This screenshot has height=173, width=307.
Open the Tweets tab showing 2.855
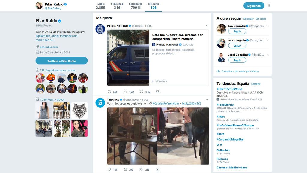pos(100,6)
